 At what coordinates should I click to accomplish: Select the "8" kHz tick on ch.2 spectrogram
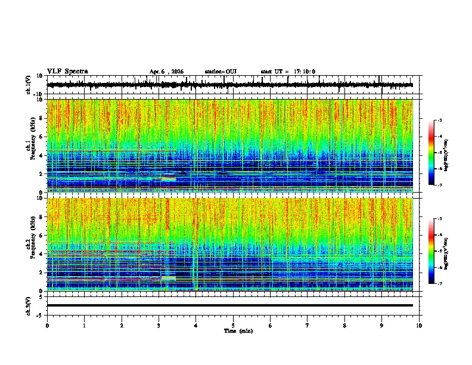(41, 217)
